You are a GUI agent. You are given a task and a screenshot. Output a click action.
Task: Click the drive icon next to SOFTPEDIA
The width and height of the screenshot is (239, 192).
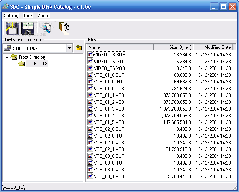tap(8, 48)
